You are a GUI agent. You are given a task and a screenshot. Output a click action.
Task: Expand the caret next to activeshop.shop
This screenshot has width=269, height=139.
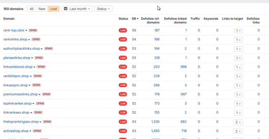[x=30, y=131]
